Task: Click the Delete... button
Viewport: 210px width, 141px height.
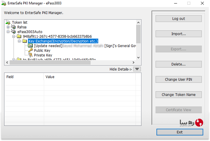Action: 179,64
